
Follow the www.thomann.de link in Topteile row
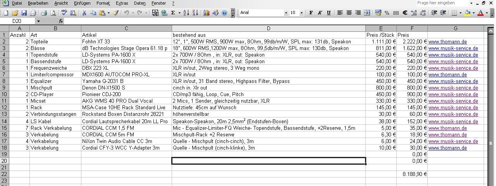point(447,42)
